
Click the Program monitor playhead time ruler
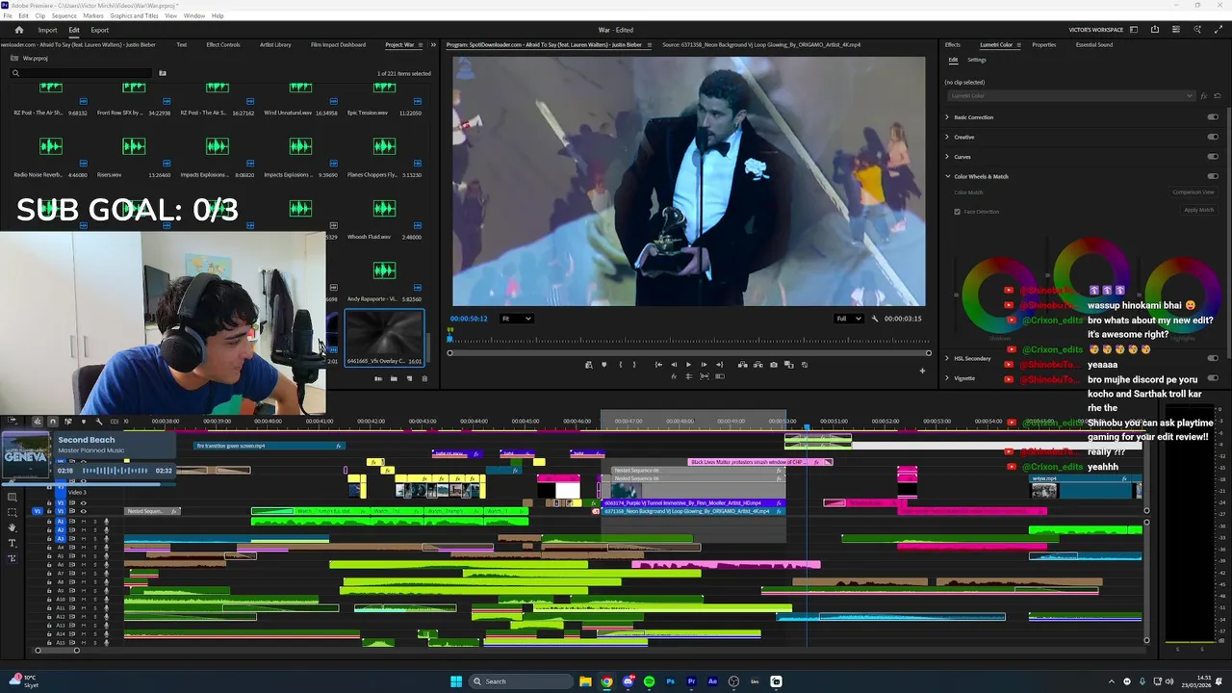click(689, 338)
